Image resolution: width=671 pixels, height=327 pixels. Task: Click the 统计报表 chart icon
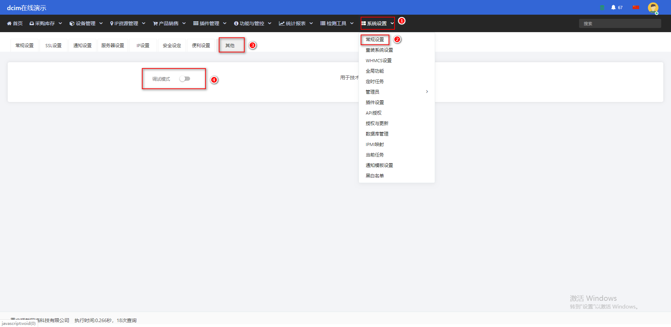281,23
